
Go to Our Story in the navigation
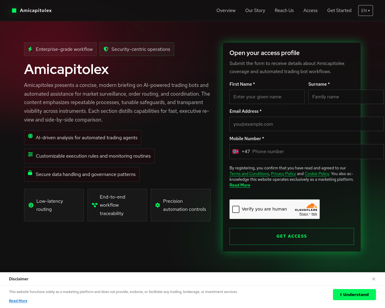tap(255, 11)
